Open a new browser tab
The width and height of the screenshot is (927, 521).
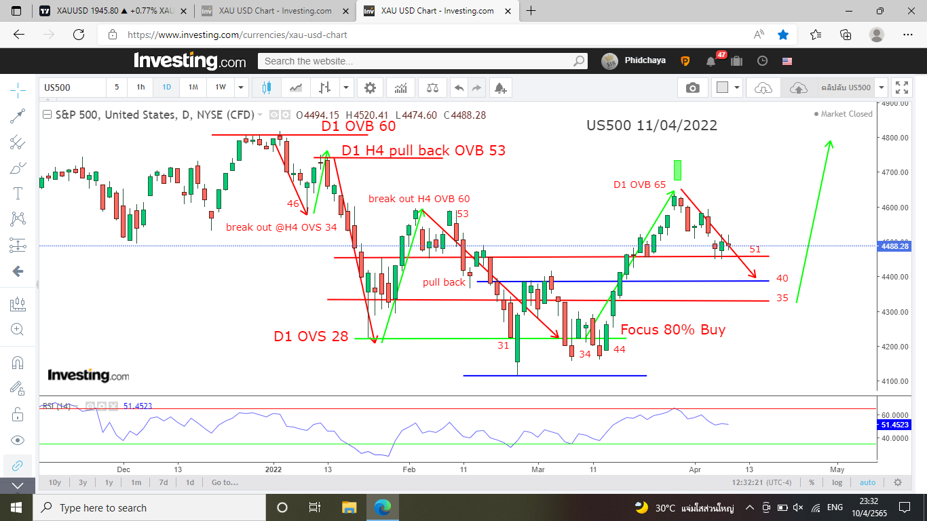531,11
